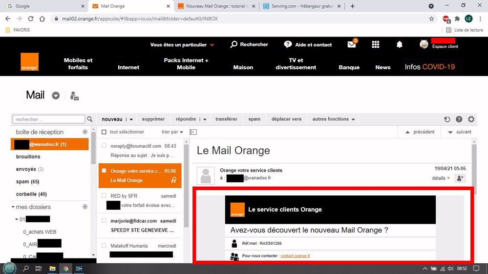Focus the rechercher mail search field
The height and width of the screenshot is (274, 488).
[48, 119]
